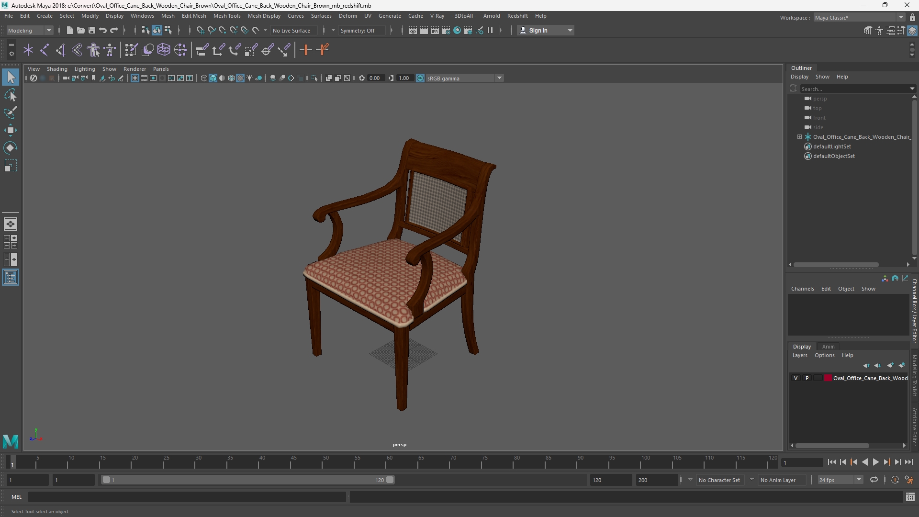
Task: Open the Mesh Tools menu
Action: [227, 16]
